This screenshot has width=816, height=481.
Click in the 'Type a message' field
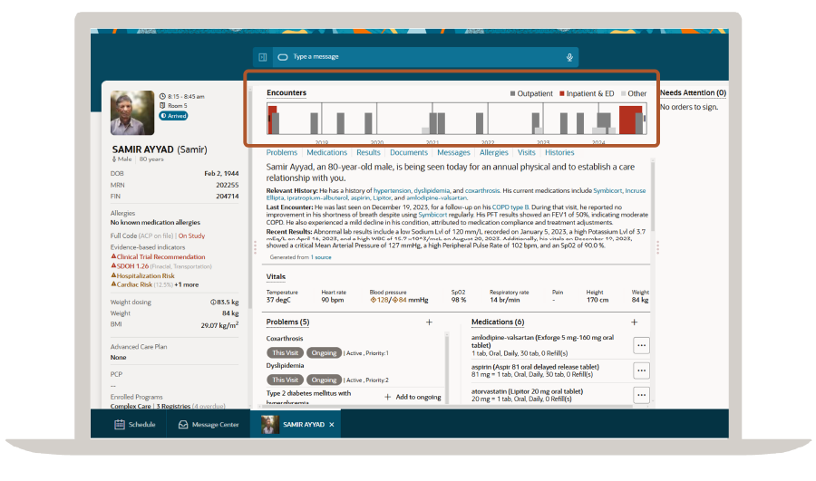[x=417, y=57]
